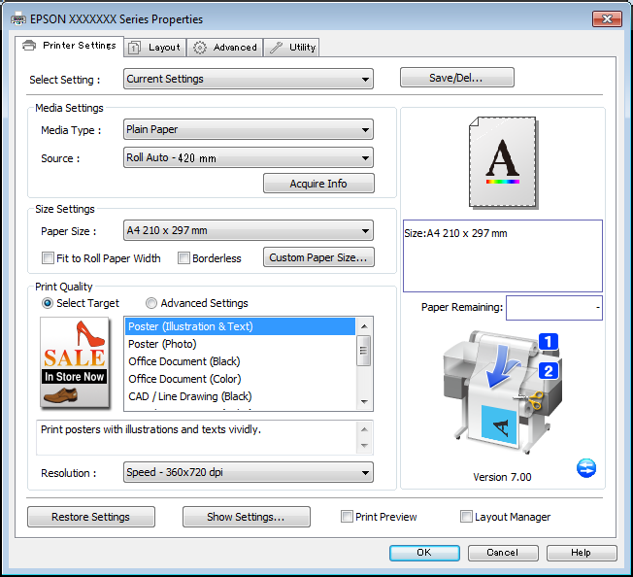The image size is (633, 577).
Task: Click the printer icon in the title bar
Action: 18,19
